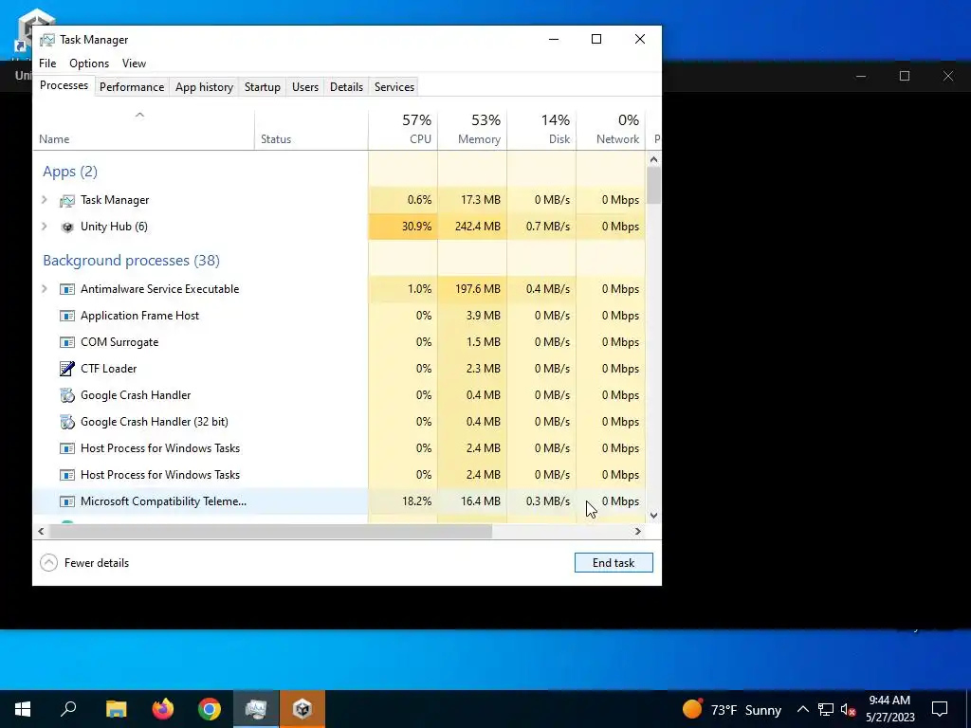
Task: Open File Explorer from the taskbar
Action: coord(116,709)
